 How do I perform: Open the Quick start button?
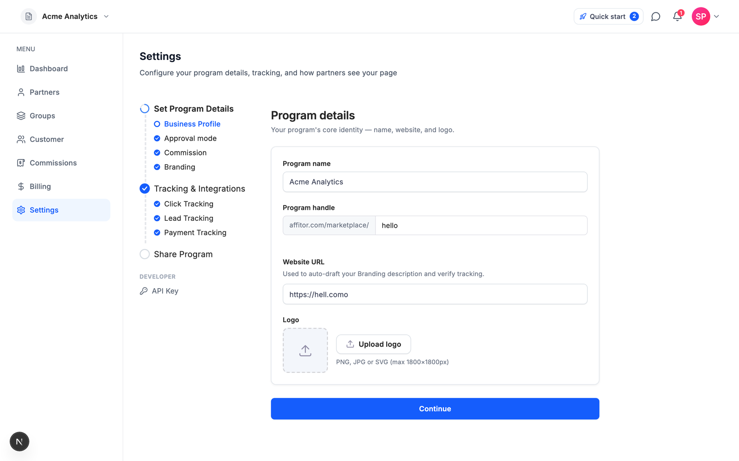pos(608,17)
